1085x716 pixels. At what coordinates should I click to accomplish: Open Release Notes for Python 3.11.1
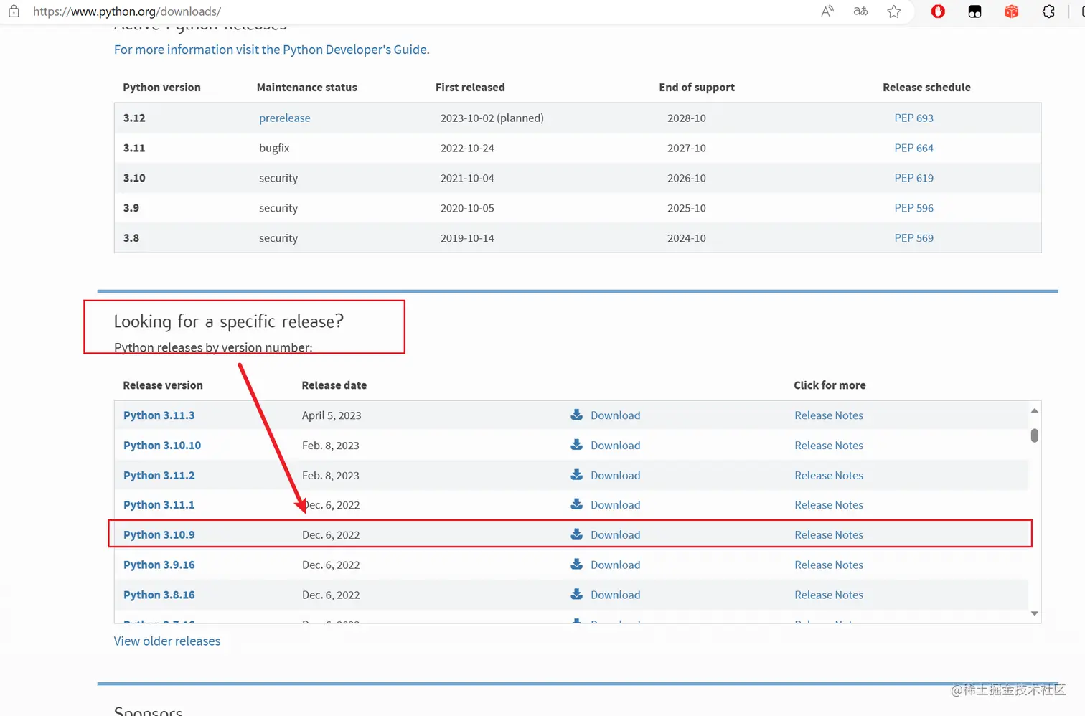829,505
